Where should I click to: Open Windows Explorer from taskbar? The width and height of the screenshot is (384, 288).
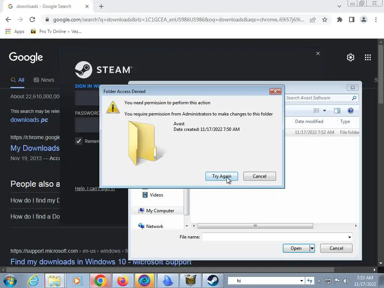pos(54,280)
